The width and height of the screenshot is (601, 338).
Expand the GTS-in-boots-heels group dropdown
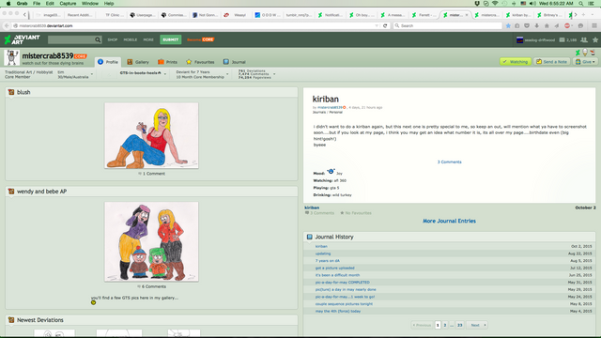(x=165, y=74)
